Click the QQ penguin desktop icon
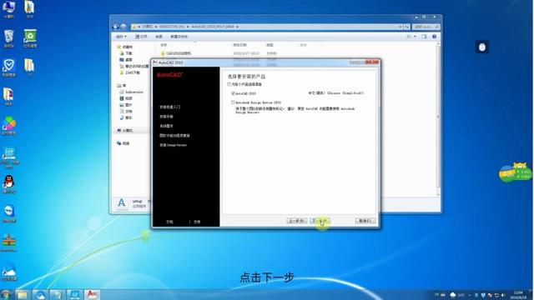The width and height of the screenshot is (534, 300). (9, 184)
